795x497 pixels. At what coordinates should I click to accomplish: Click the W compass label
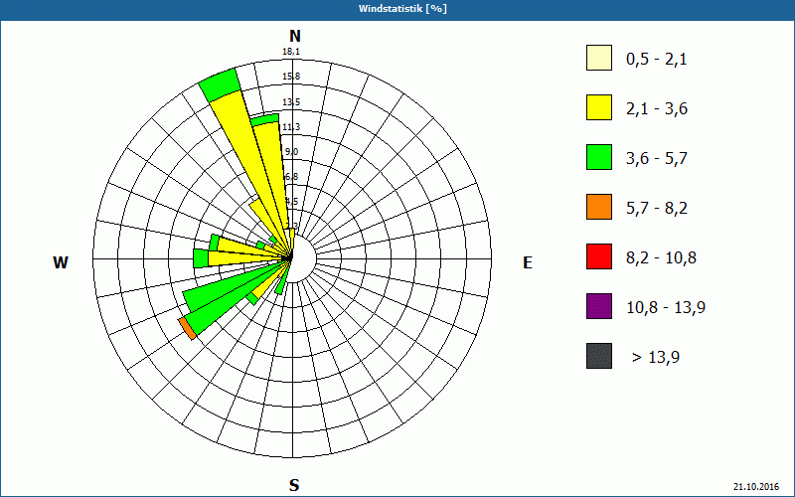61,262
